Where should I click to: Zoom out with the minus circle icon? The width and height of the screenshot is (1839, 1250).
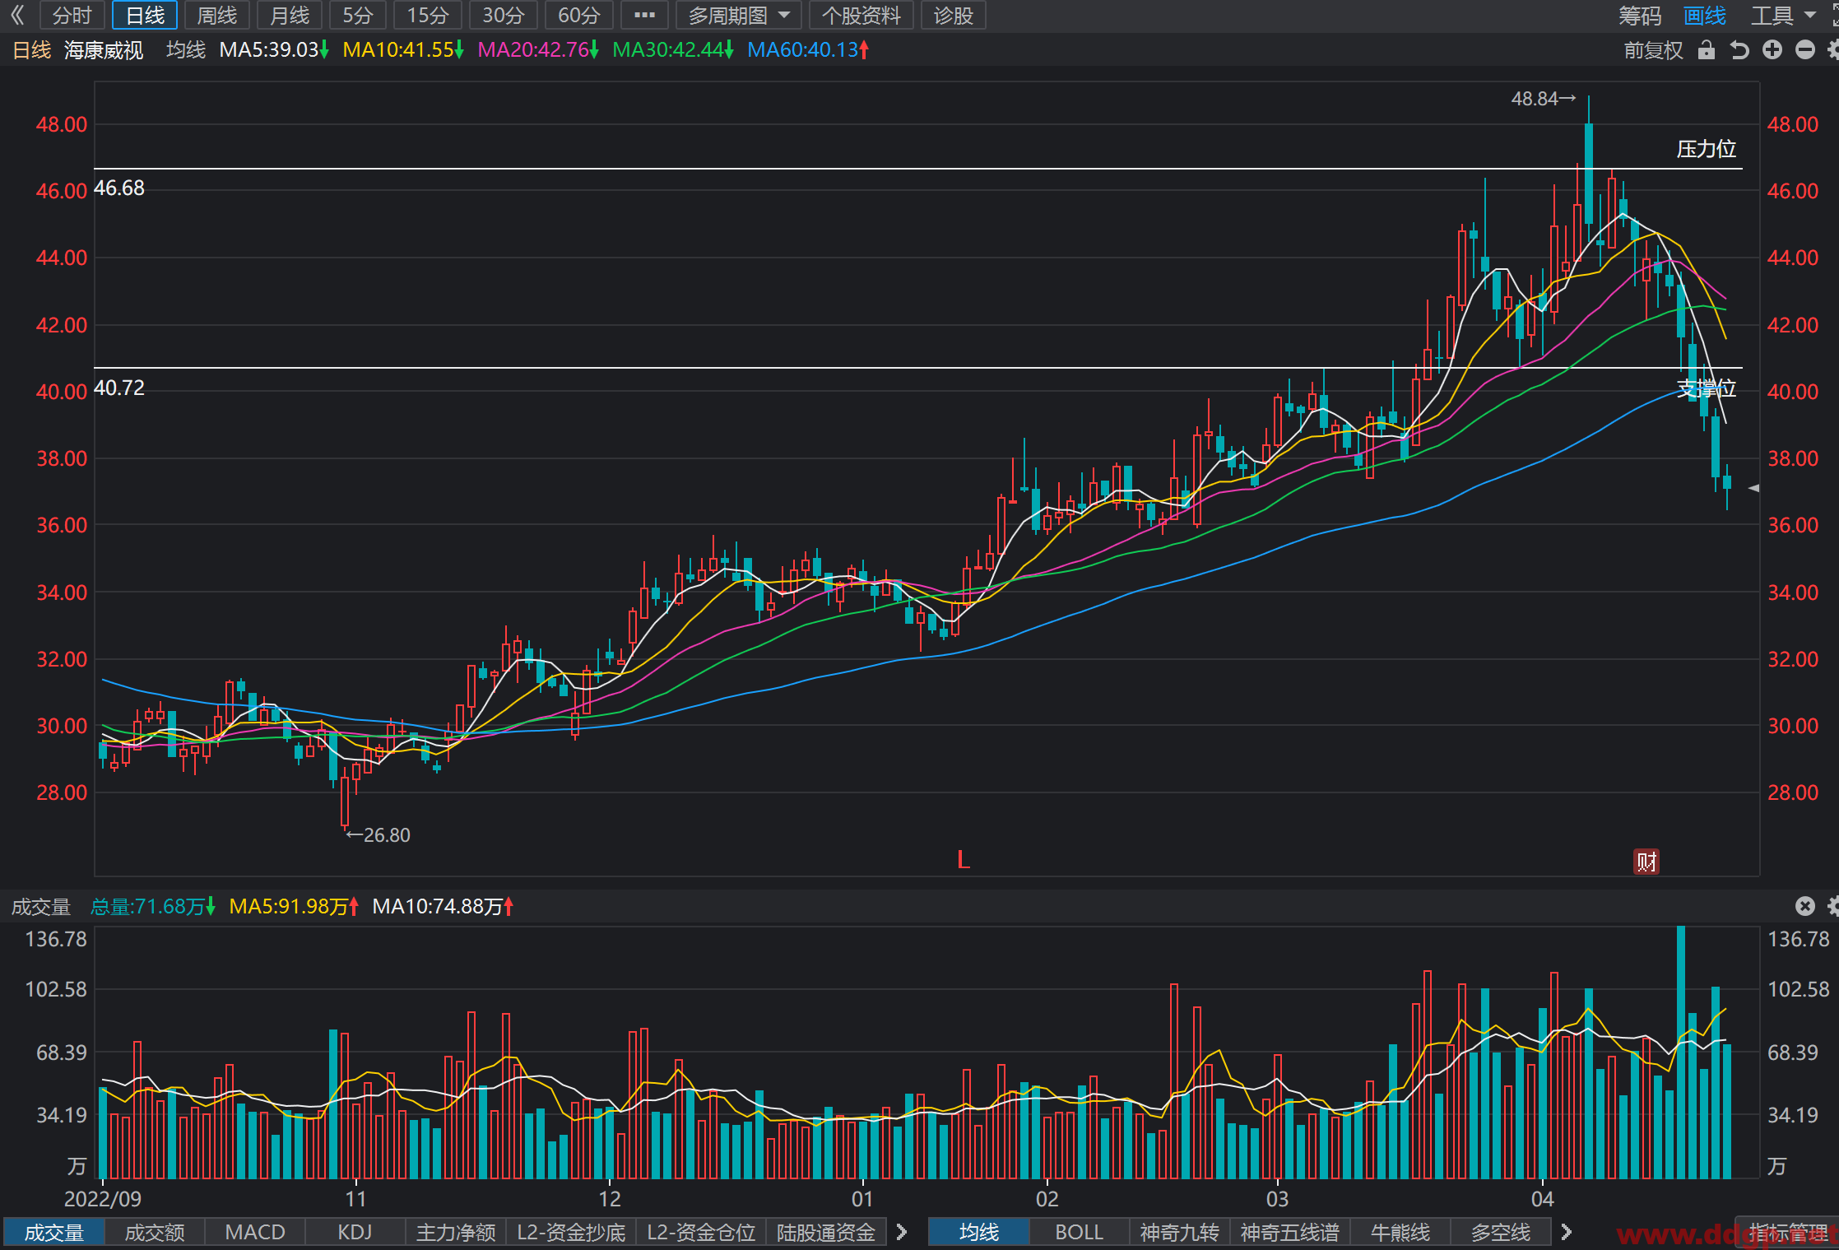click(1805, 50)
